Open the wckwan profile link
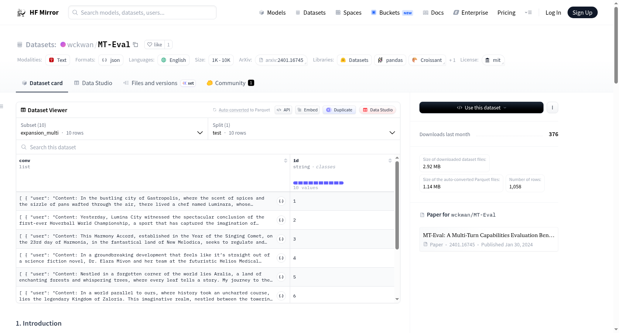This screenshot has height=333, width=619. coord(80,44)
